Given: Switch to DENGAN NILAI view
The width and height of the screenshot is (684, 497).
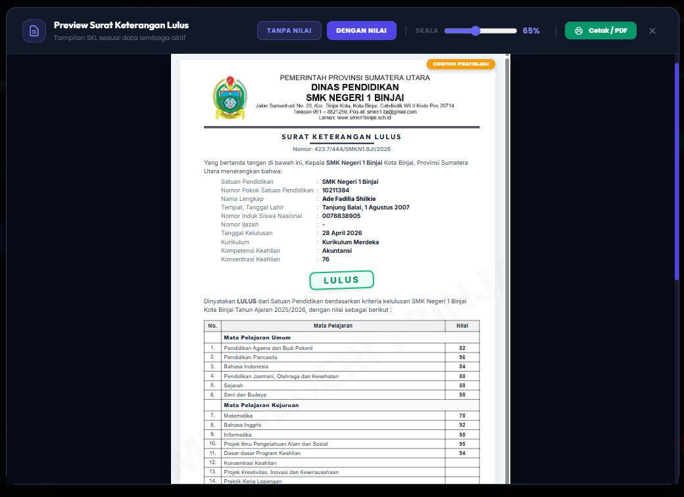Looking at the screenshot, I should [361, 30].
